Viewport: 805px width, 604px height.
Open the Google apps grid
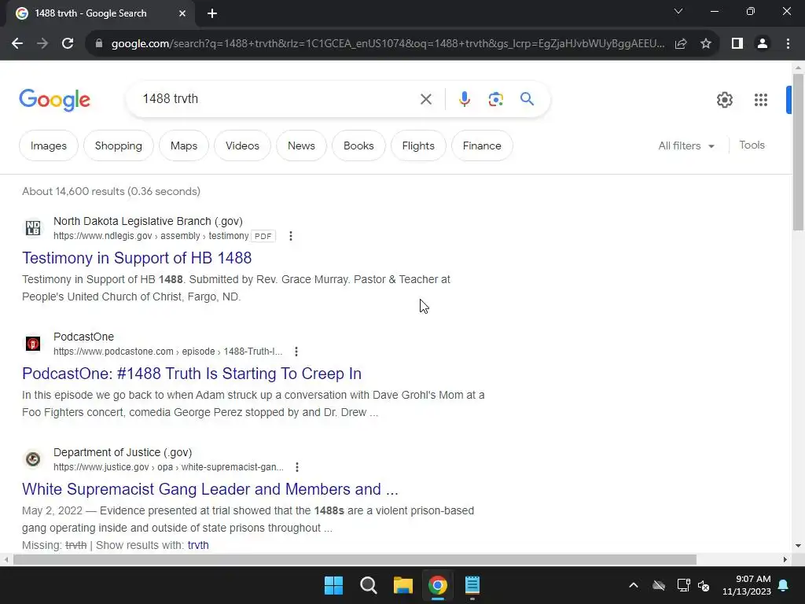761,100
